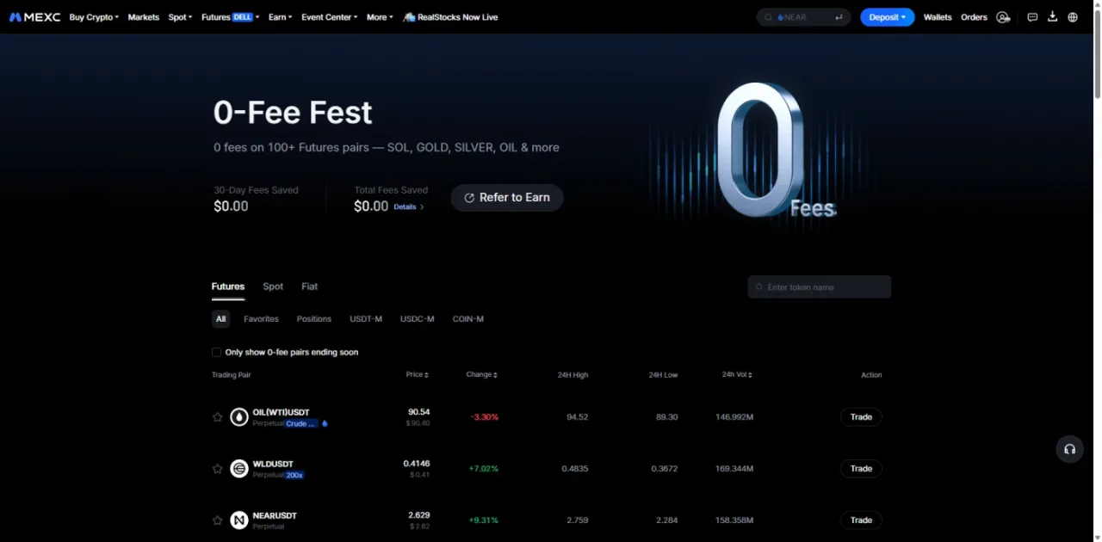Viewport: 1102px width, 542px height.
Task: Click the refresh icon on Refer to Earn
Action: (469, 198)
